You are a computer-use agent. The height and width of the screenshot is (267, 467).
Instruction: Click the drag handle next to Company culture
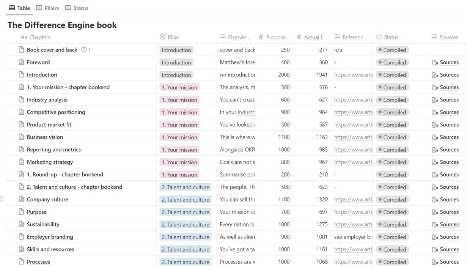coord(2,199)
